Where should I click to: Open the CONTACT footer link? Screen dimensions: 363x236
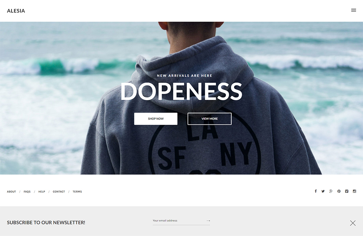click(59, 192)
